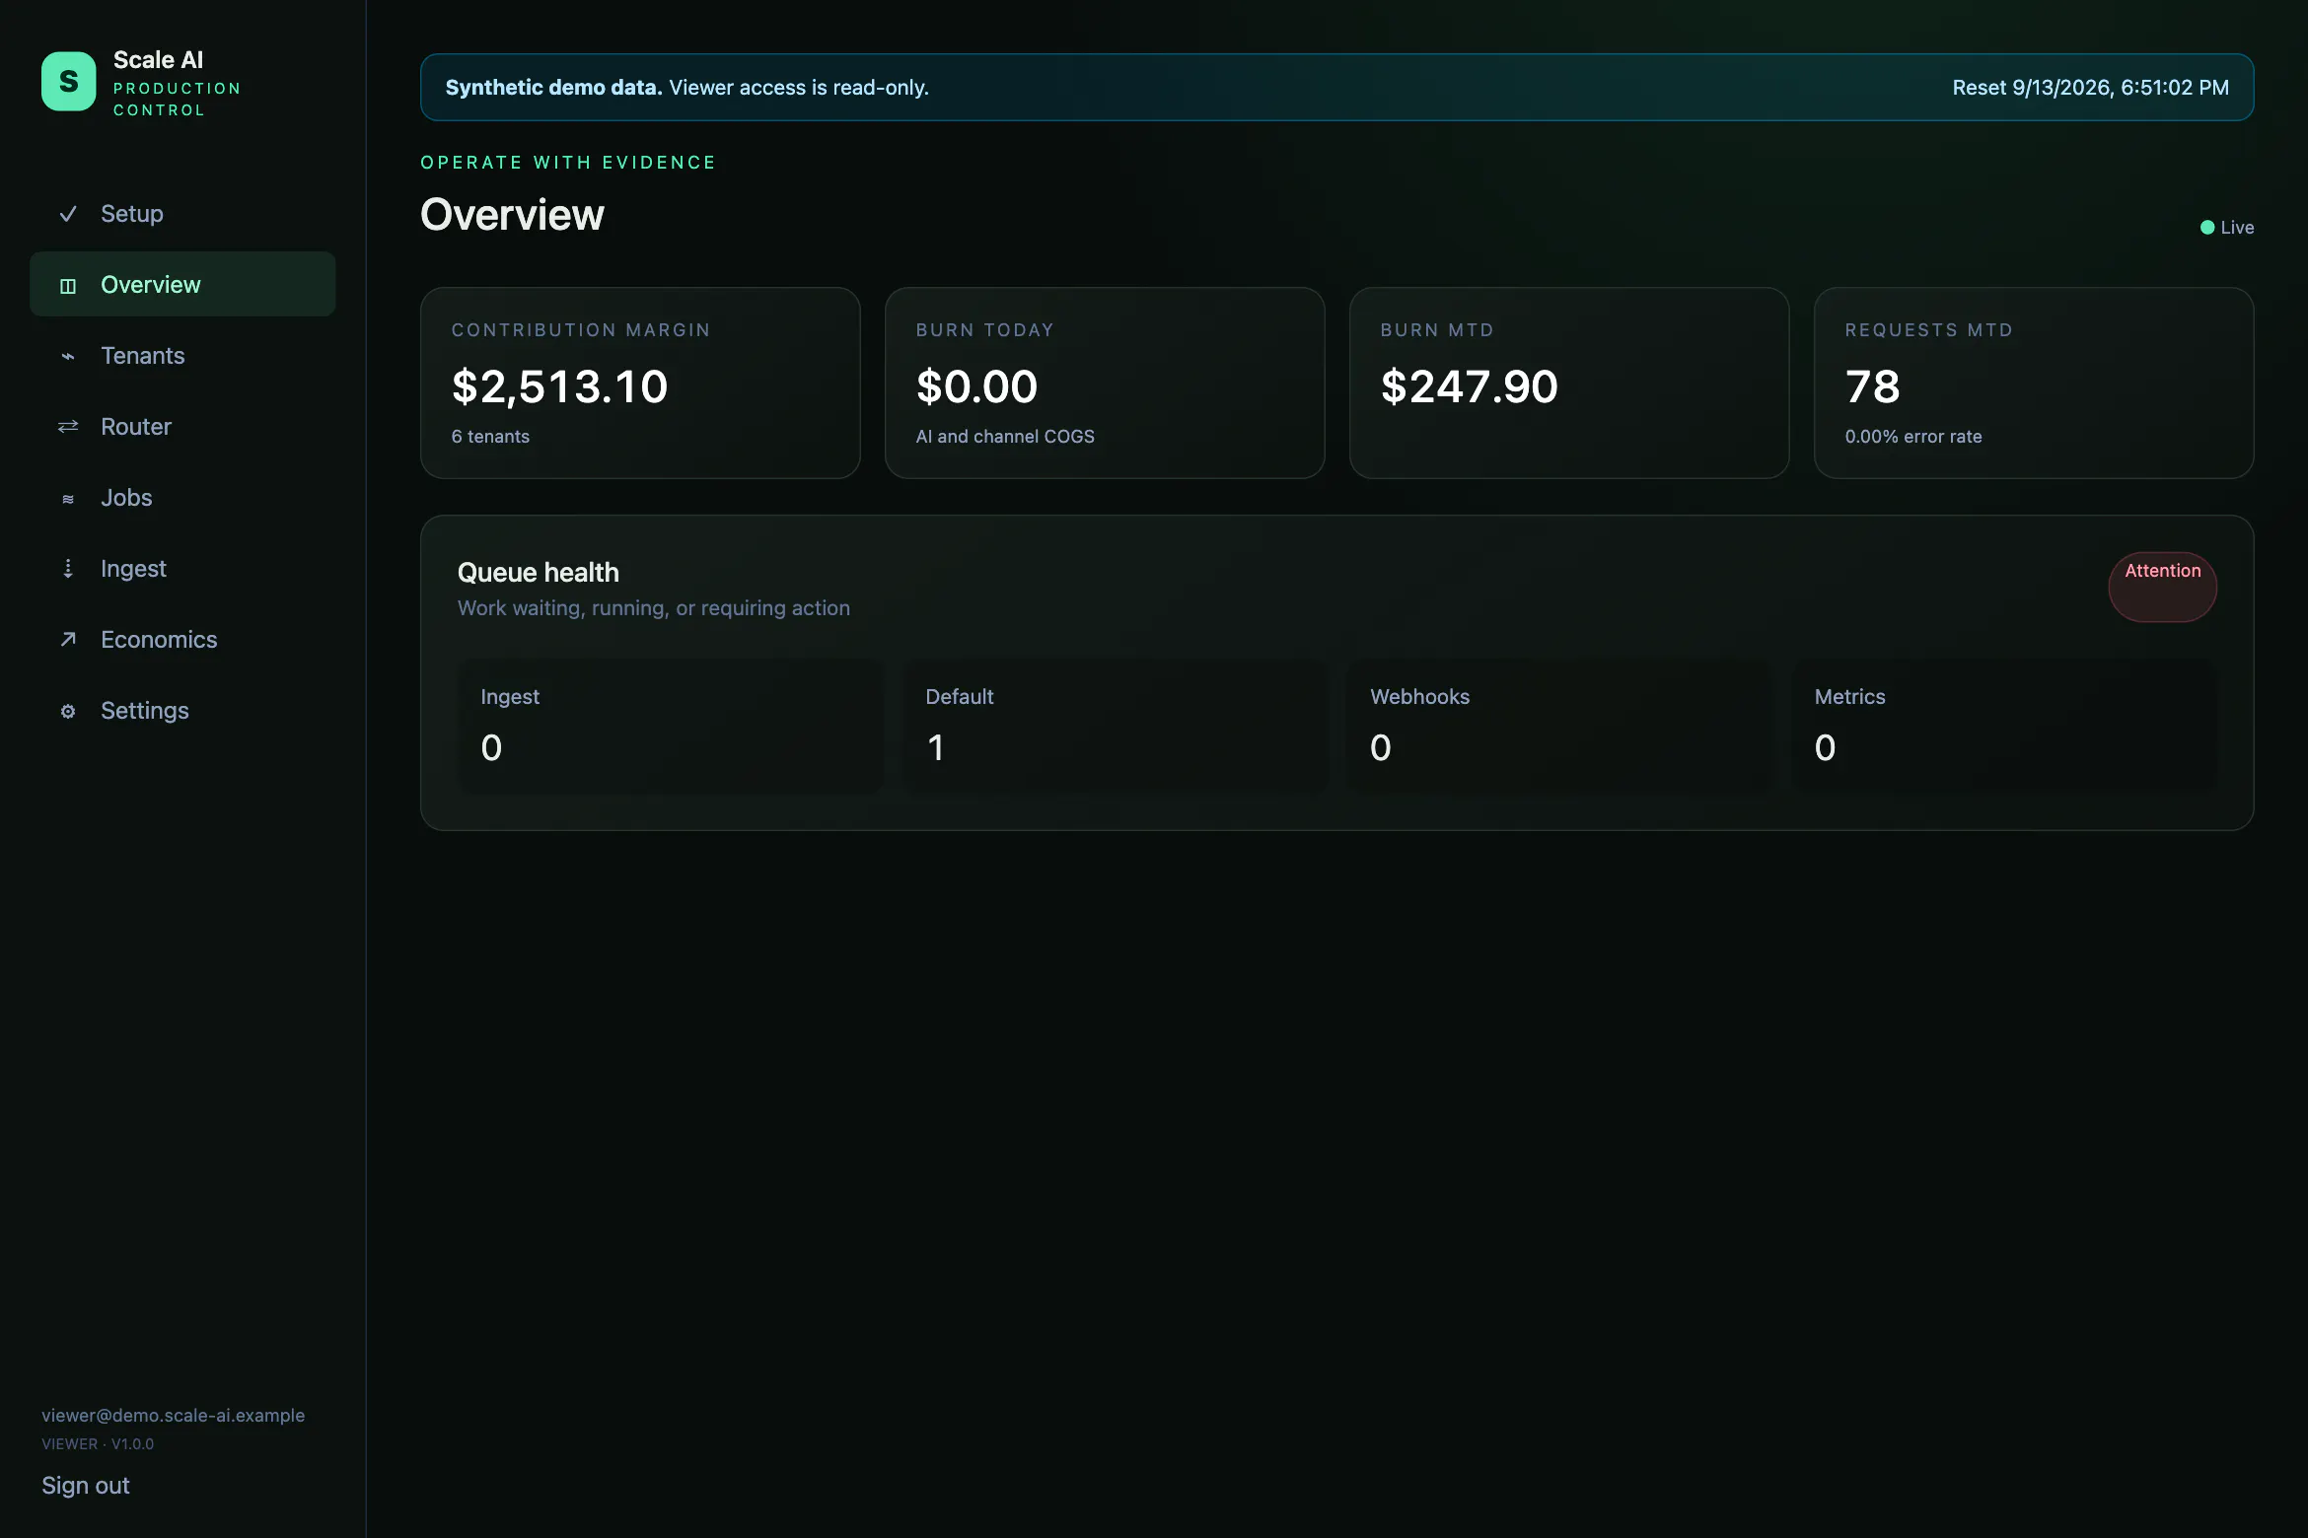
Task: Go to Economics
Action: coord(182,640)
